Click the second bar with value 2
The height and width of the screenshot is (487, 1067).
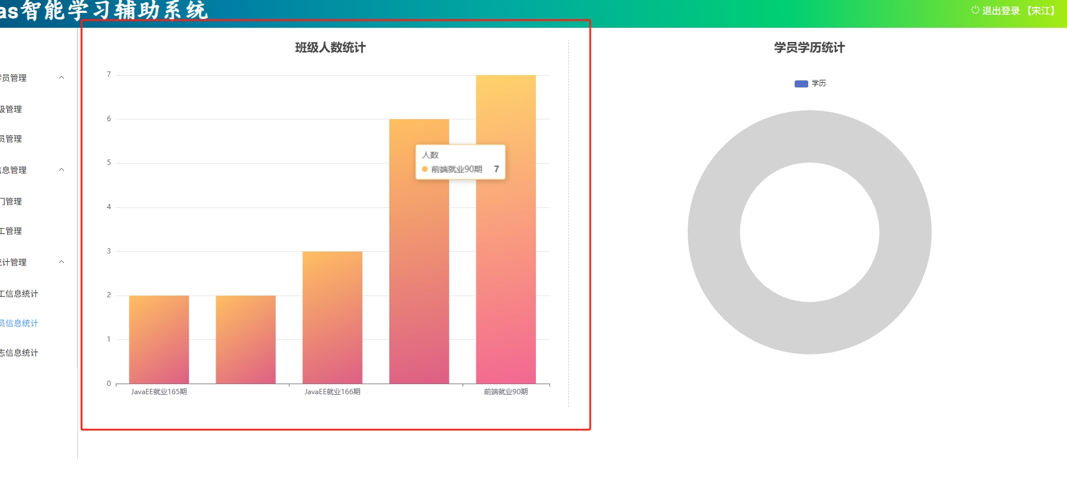click(246, 340)
